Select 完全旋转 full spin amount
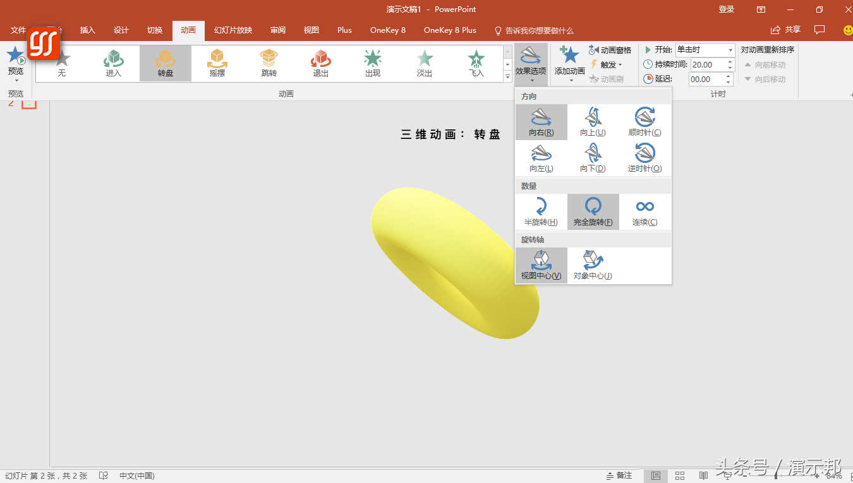The height and width of the screenshot is (483, 853). coord(593,212)
